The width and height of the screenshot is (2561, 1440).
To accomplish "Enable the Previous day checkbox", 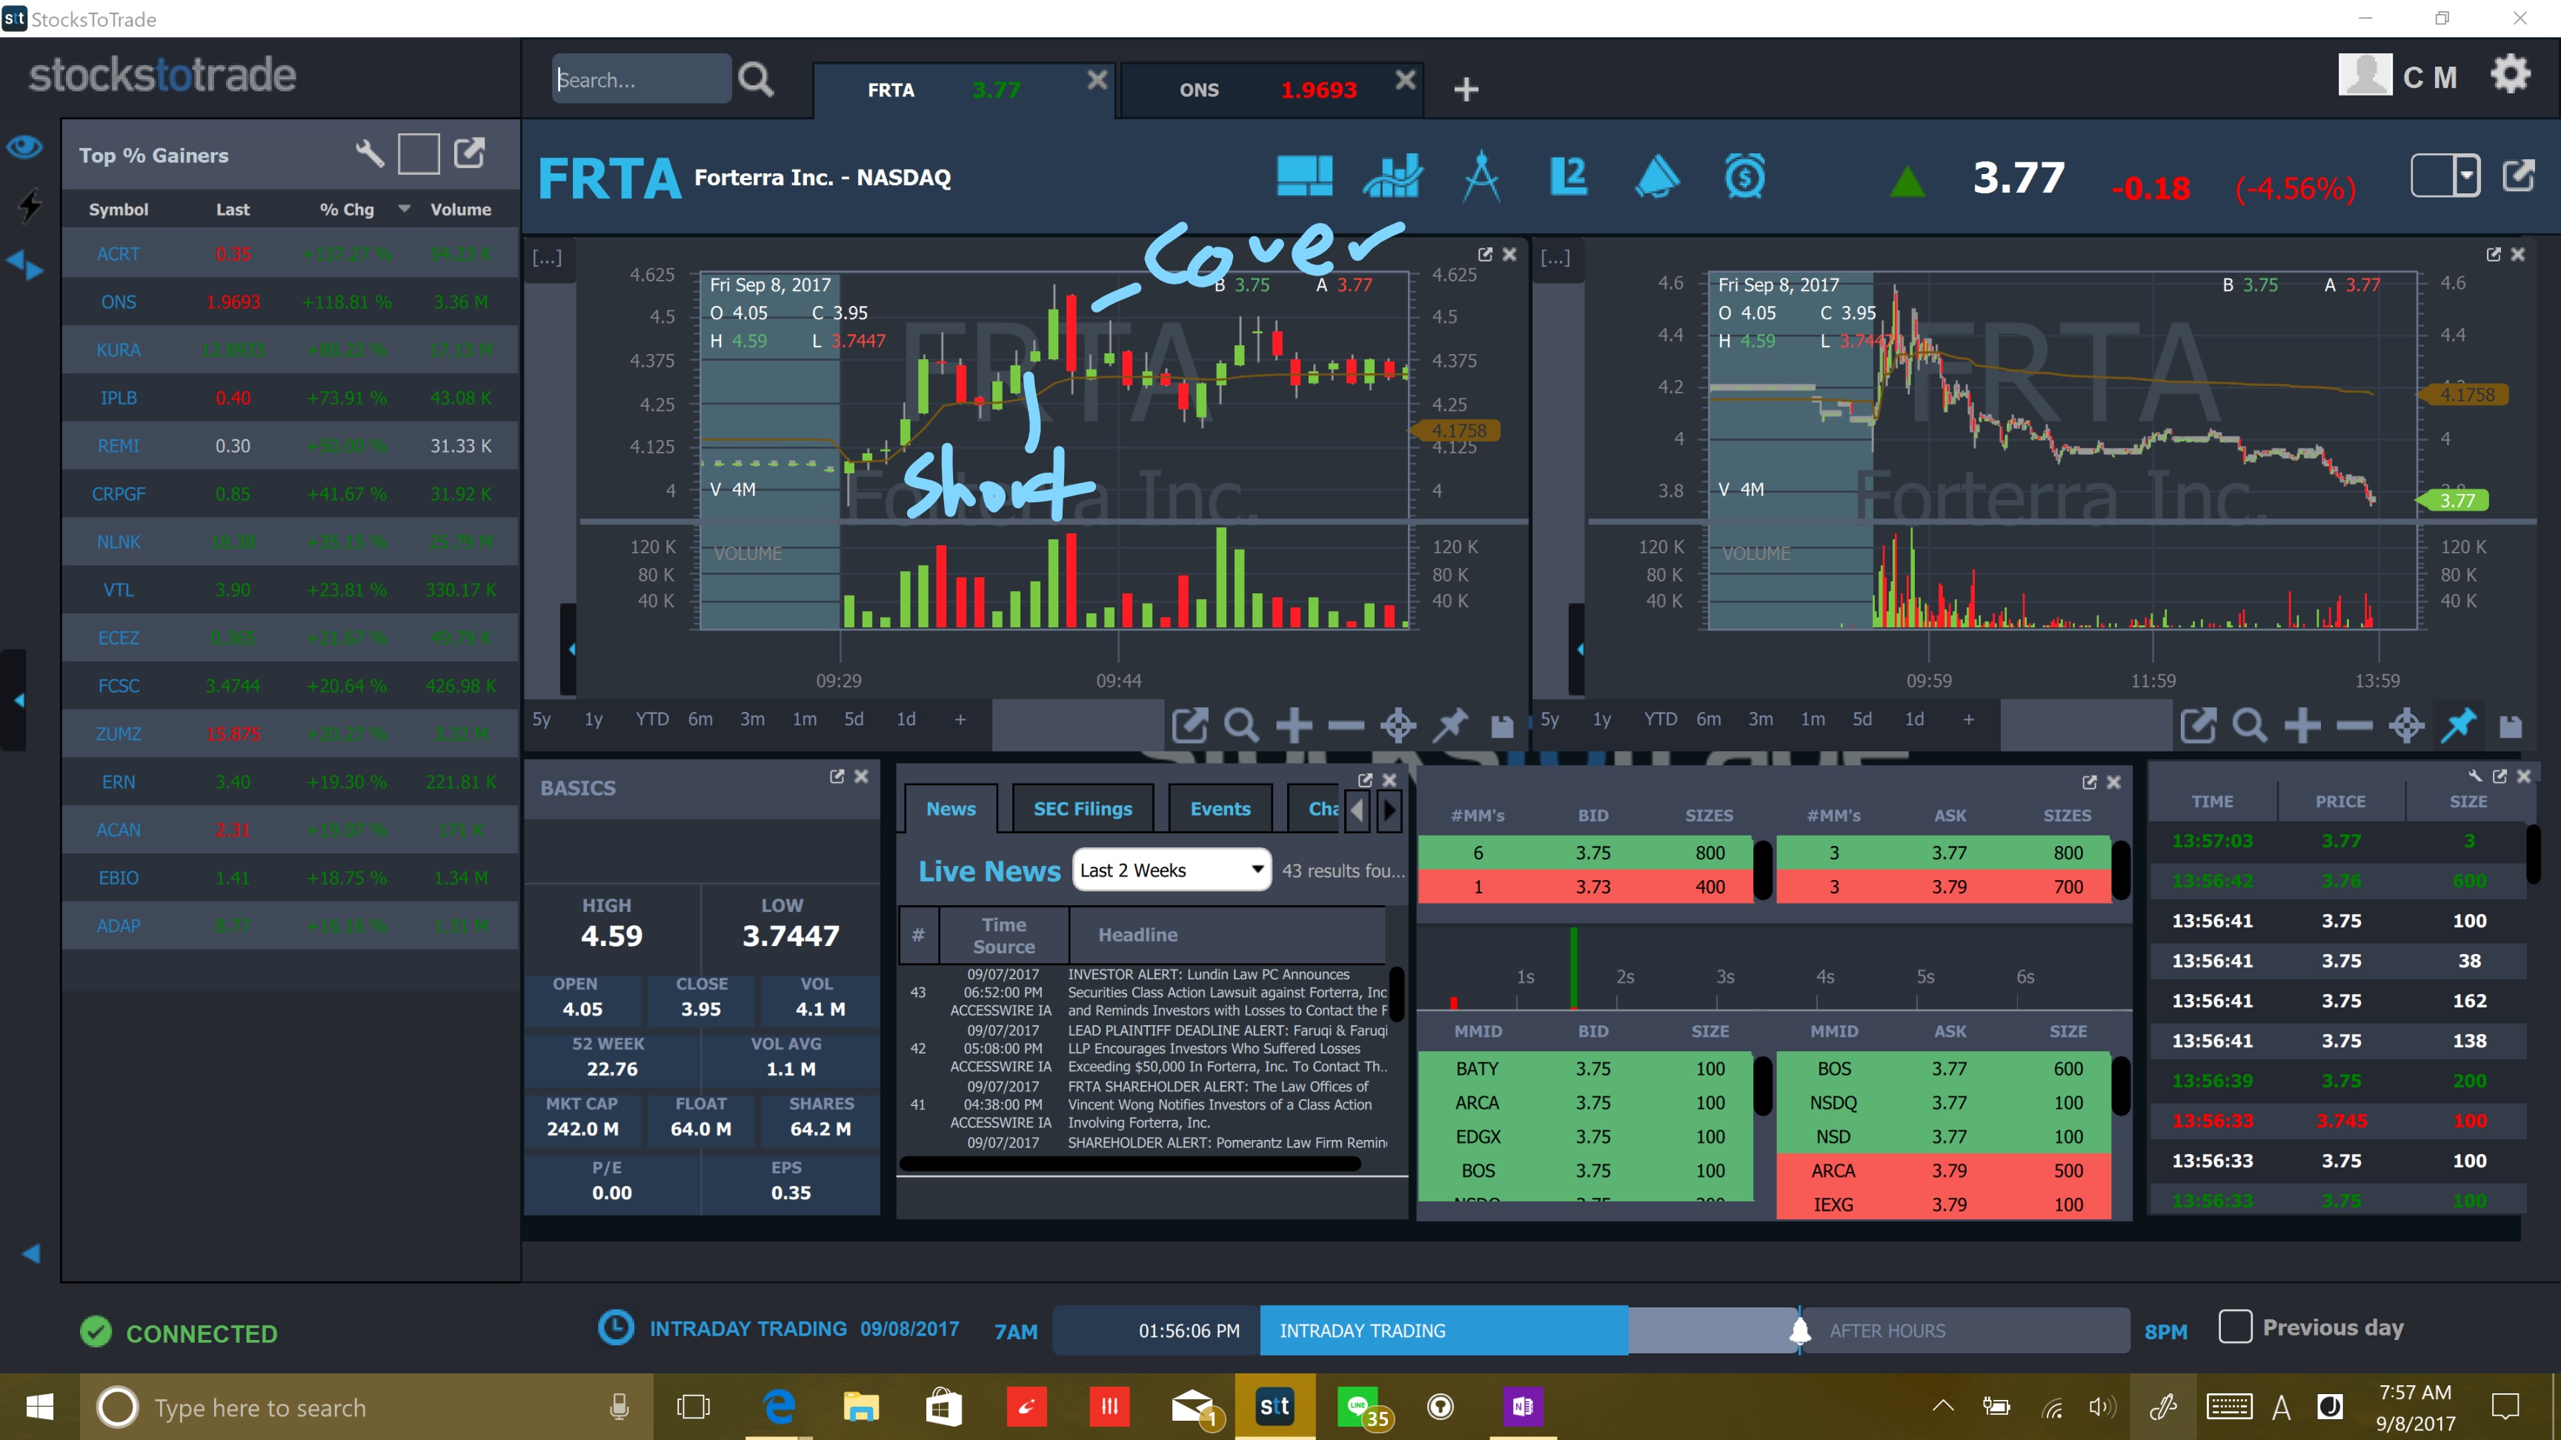I will click(x=2235, y=1327).
